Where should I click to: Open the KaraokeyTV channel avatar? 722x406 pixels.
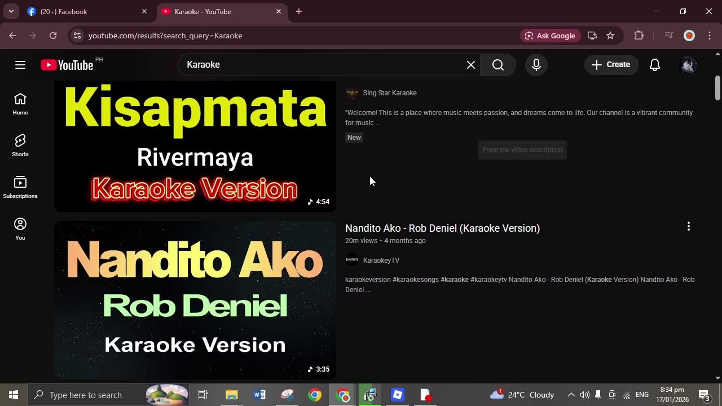point(352,261)
